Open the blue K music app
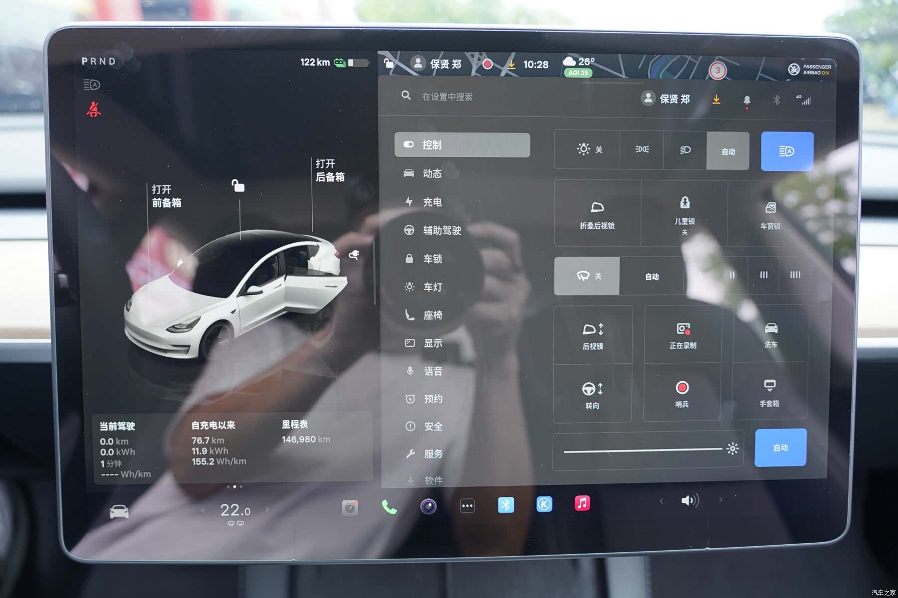 pos(544,504)
